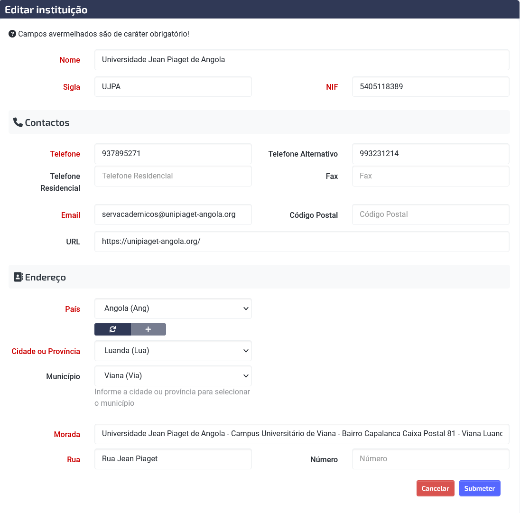Click the refresh country list icon button

(x=113, y=329)
